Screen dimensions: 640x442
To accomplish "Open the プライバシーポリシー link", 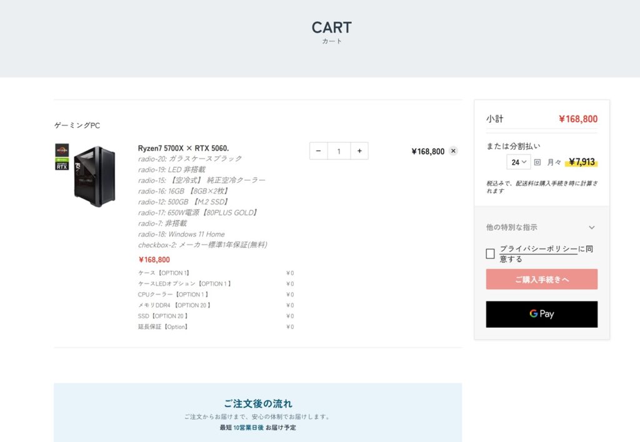I will click(539, 248).
